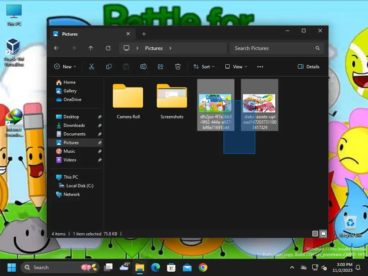
Task: Expand chevron before Pictures in address bar
Action: click(137, 48)
